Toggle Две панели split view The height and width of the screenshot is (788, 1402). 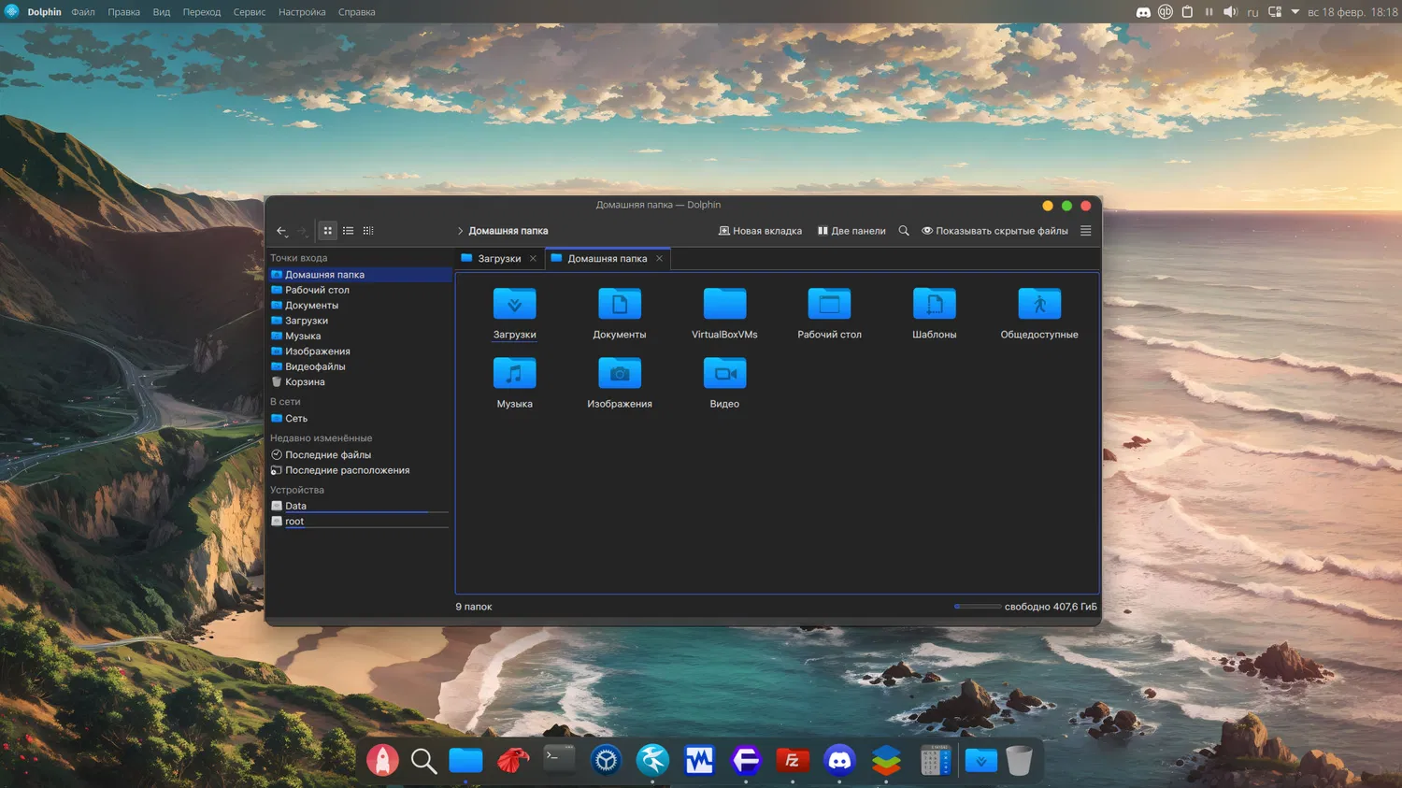(851, 231)
